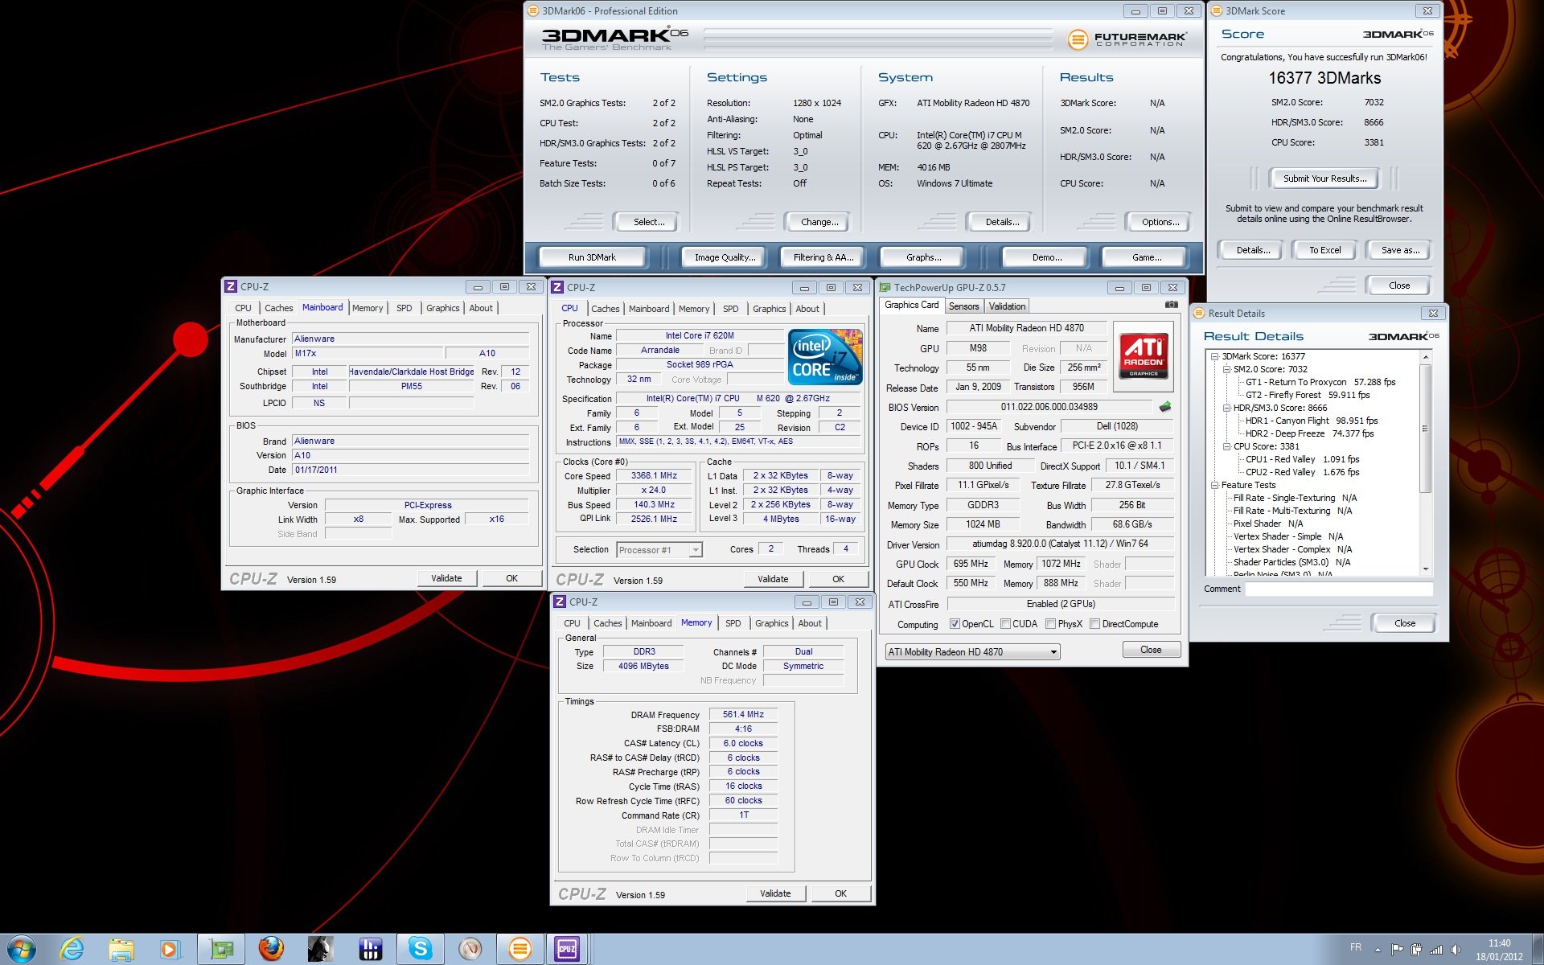Click the volume speaker tray icon

[x=1456, y=950]
